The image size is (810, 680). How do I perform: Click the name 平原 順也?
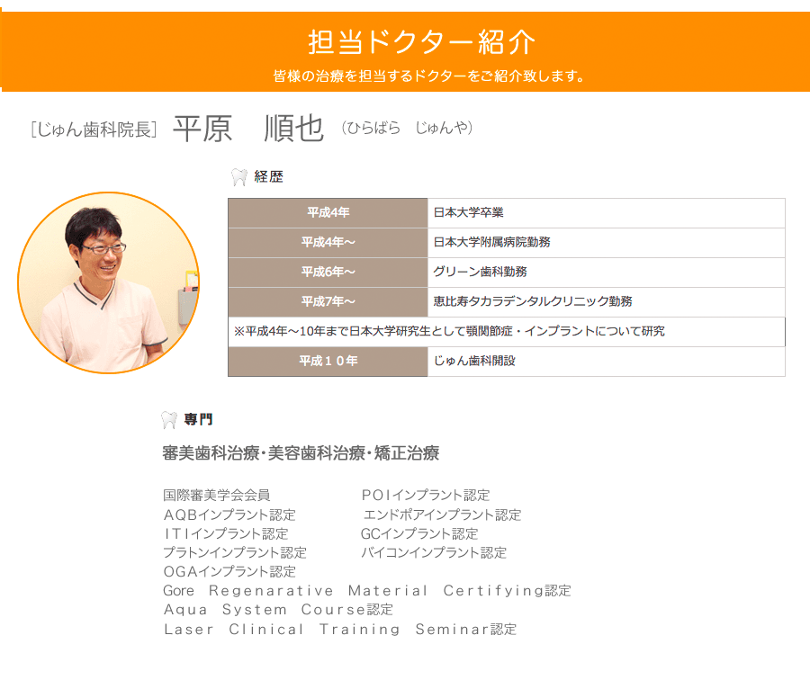pos(248,129)
